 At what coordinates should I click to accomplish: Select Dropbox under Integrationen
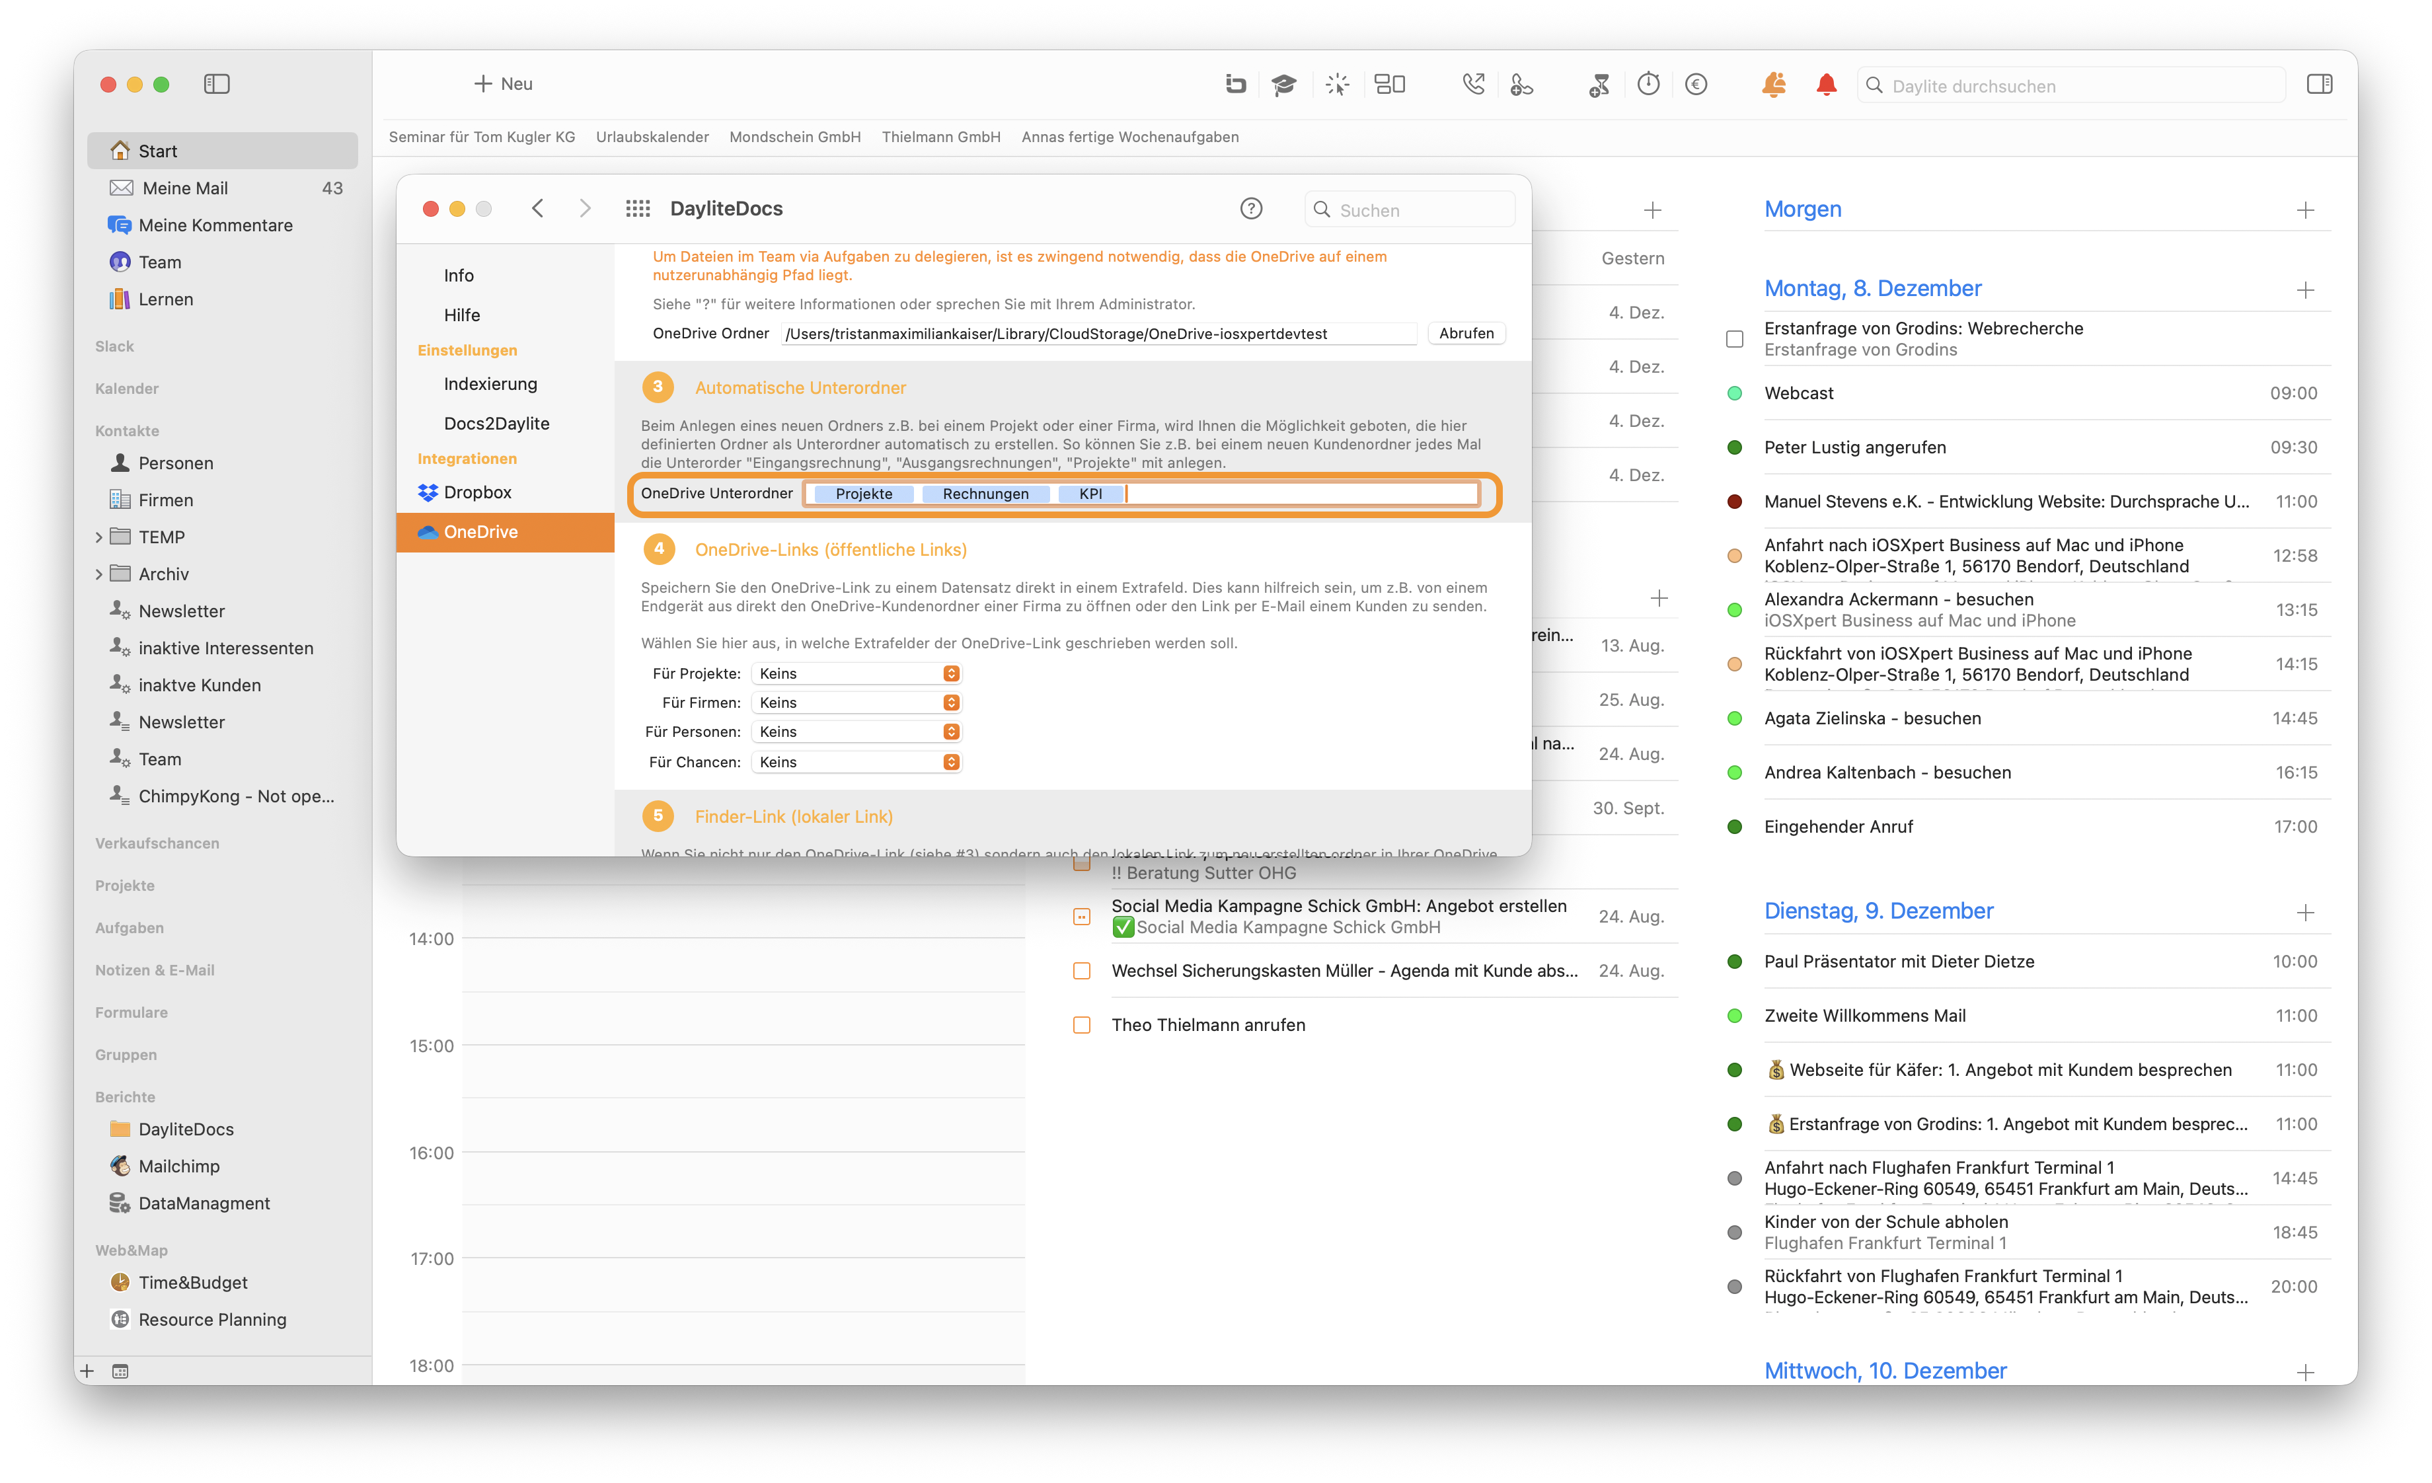(x=506, y=492)
